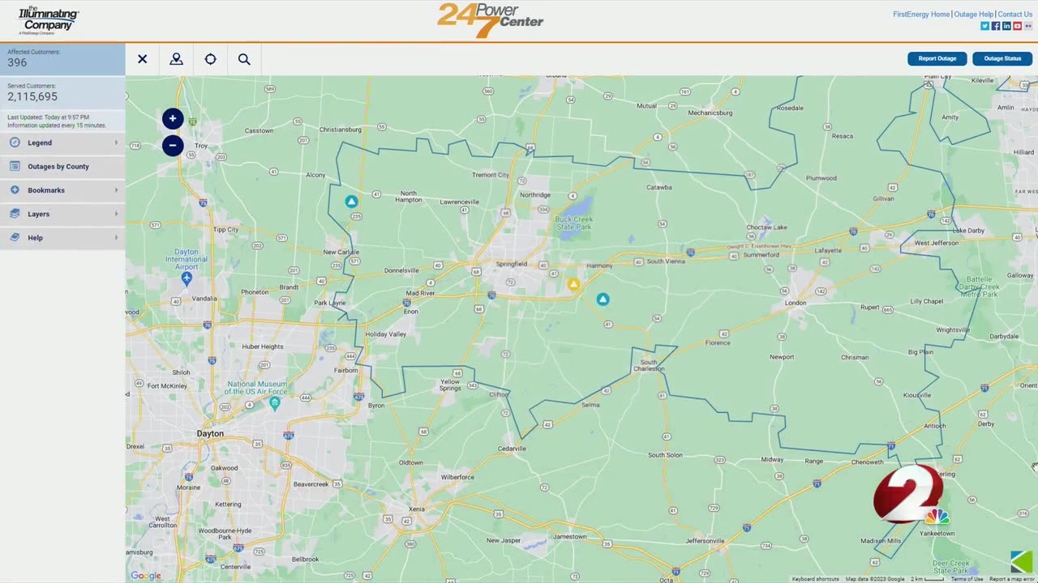Click Keyboard shortcuts on the map footer
Viewport: 1038px width, 583px height.
[815, 579]
